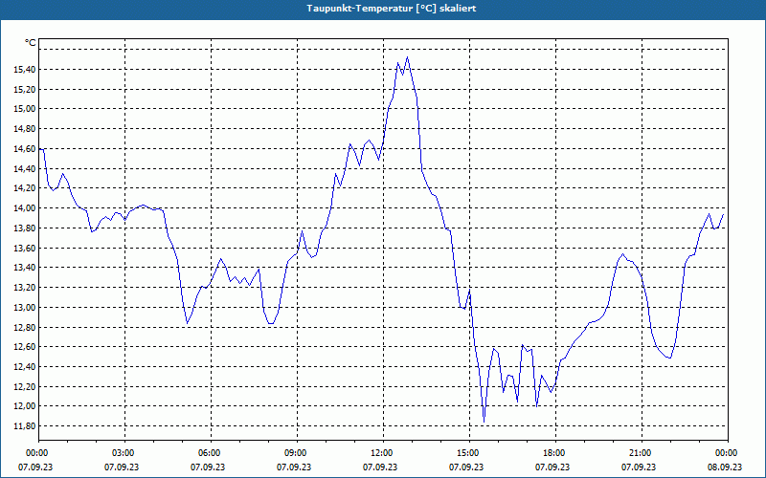Click the 07.09.23 date under 12:00

click(380, 467)
